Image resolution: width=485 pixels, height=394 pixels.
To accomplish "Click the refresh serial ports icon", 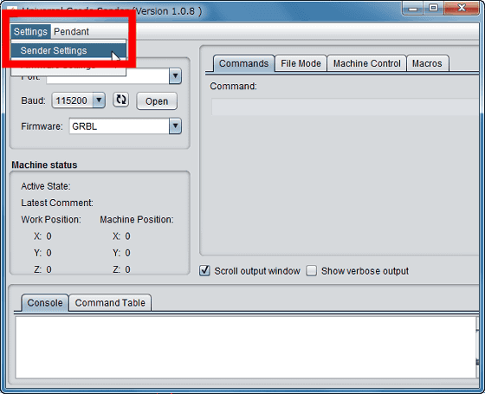I will coord(120,100).
